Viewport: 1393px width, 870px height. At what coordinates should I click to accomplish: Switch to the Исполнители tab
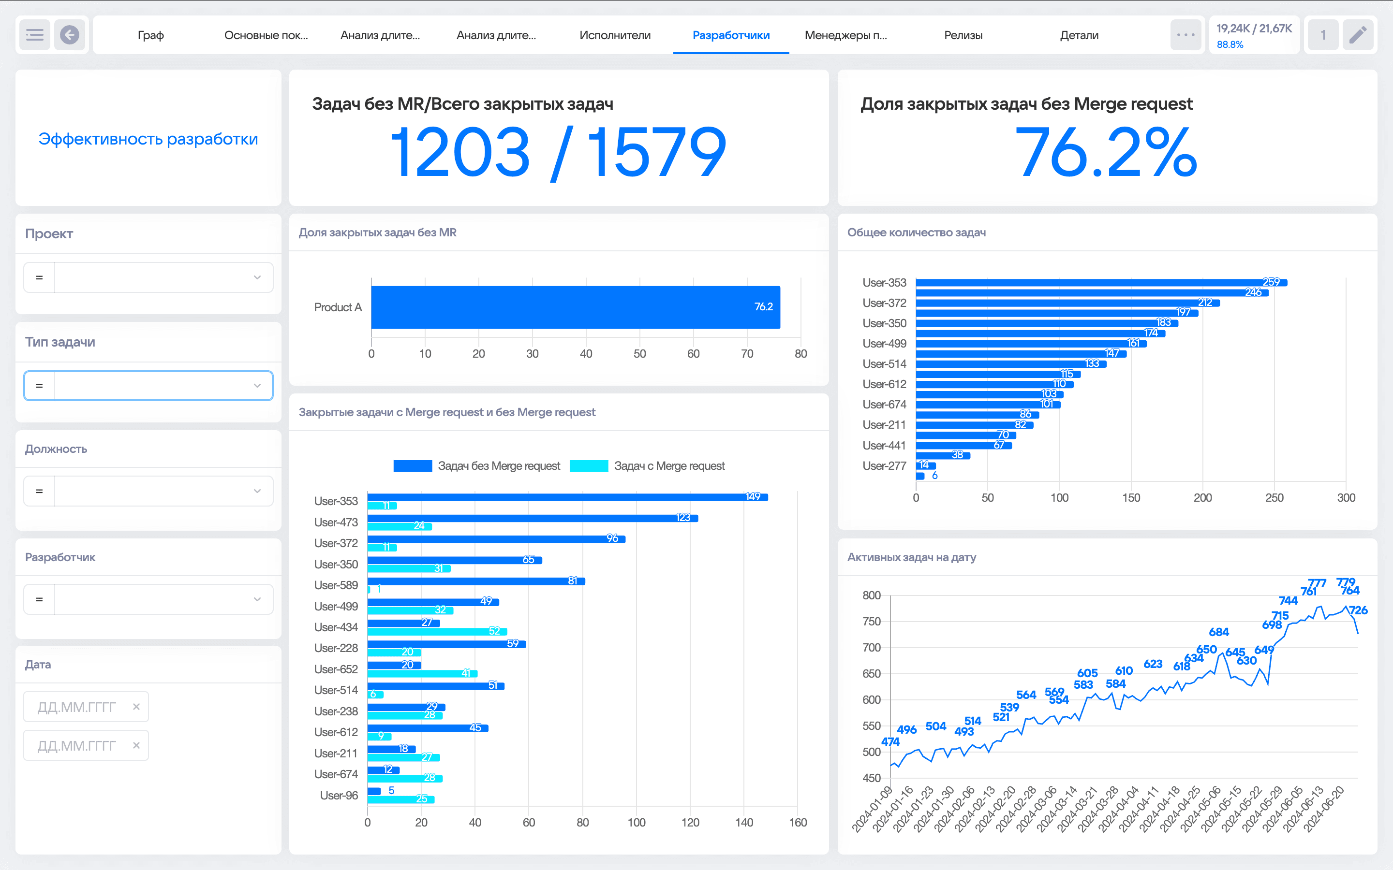[x=615, y=35]
